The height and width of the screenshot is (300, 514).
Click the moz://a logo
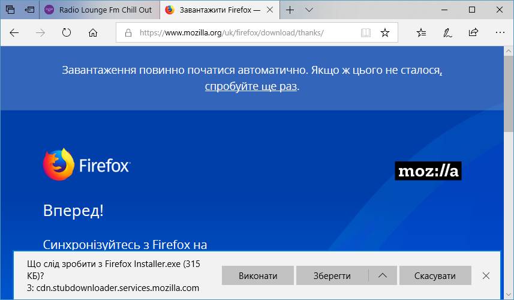(428, 171)
